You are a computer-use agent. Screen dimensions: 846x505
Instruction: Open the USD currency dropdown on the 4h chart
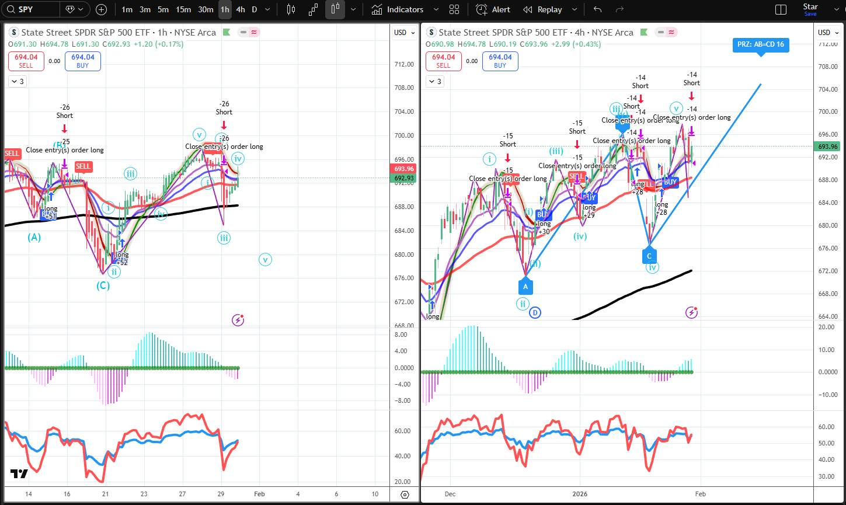coord(827,33)
